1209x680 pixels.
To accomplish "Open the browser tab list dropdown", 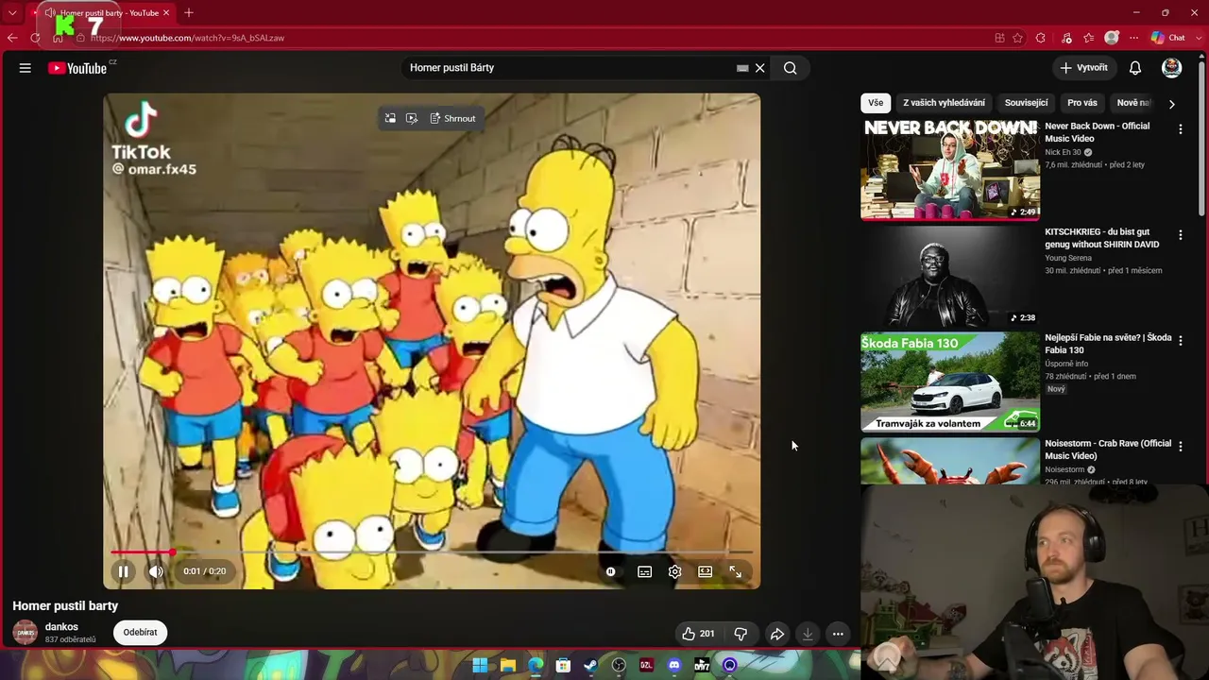I will 12,13.
